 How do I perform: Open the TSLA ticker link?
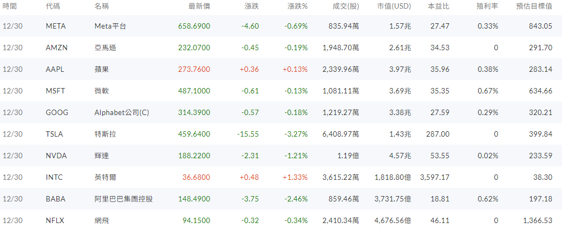coord(55,134)
